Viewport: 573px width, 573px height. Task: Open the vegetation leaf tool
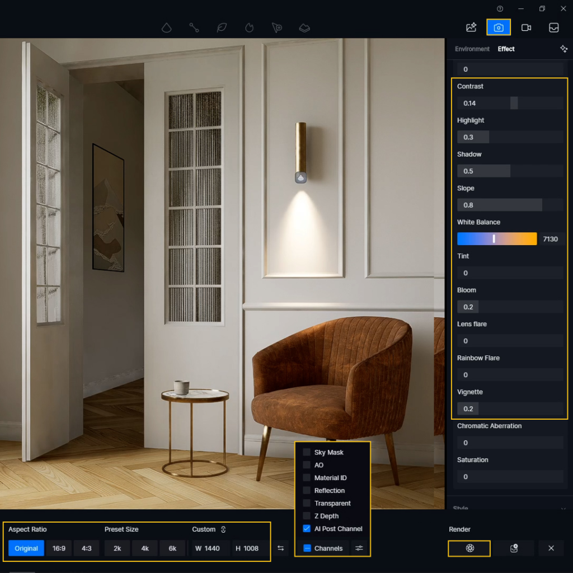(222, 27)
